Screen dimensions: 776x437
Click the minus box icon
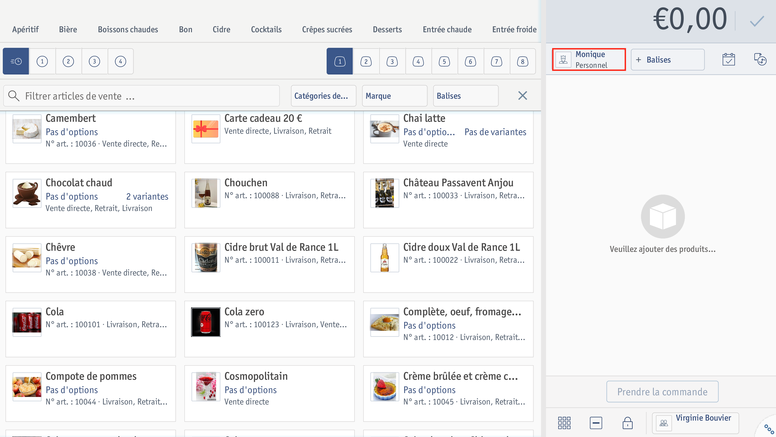pyautogui.click(x=596, y=423)
